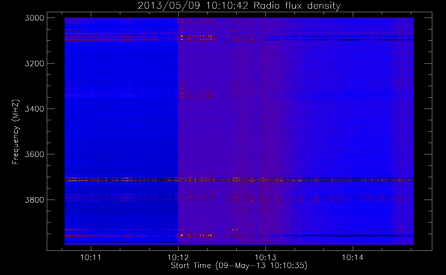Click the 3000 frequency tick label
446x275 pixels.
click(x=34, y=18)
